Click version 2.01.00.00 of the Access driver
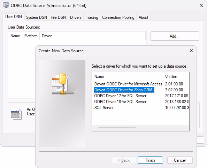Viewport: 207px width, 168px height. pos(174,84)
